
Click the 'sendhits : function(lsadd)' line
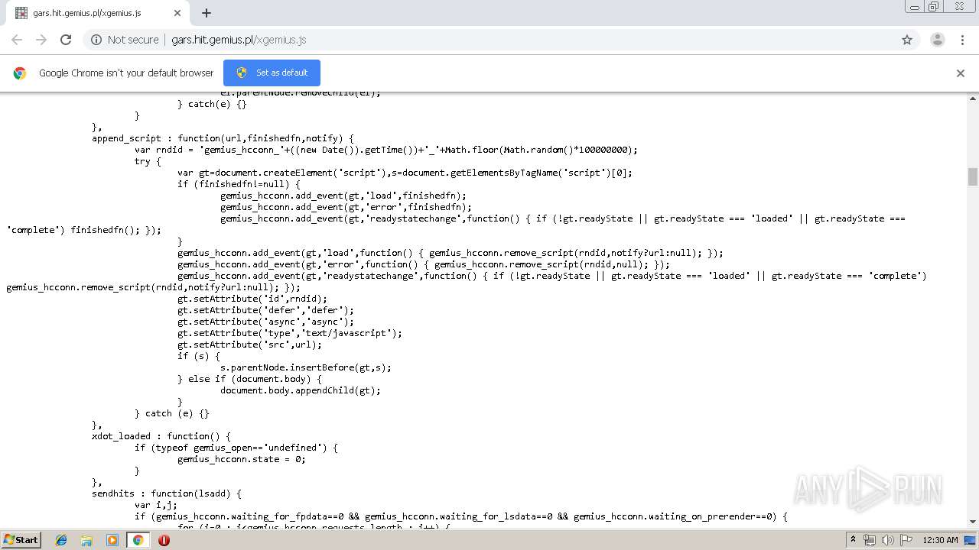coord(166,493)
